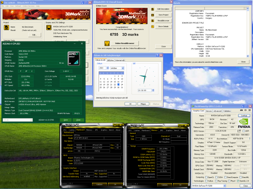Minimize the CPU-Z Memory window
This screenshot has height=189, width=253.
[180, 125]
